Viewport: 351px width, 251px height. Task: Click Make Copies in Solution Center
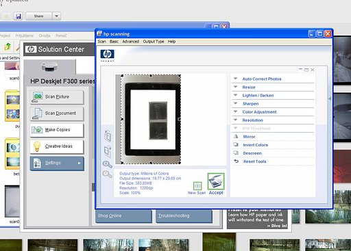click(x=57, y=130)
